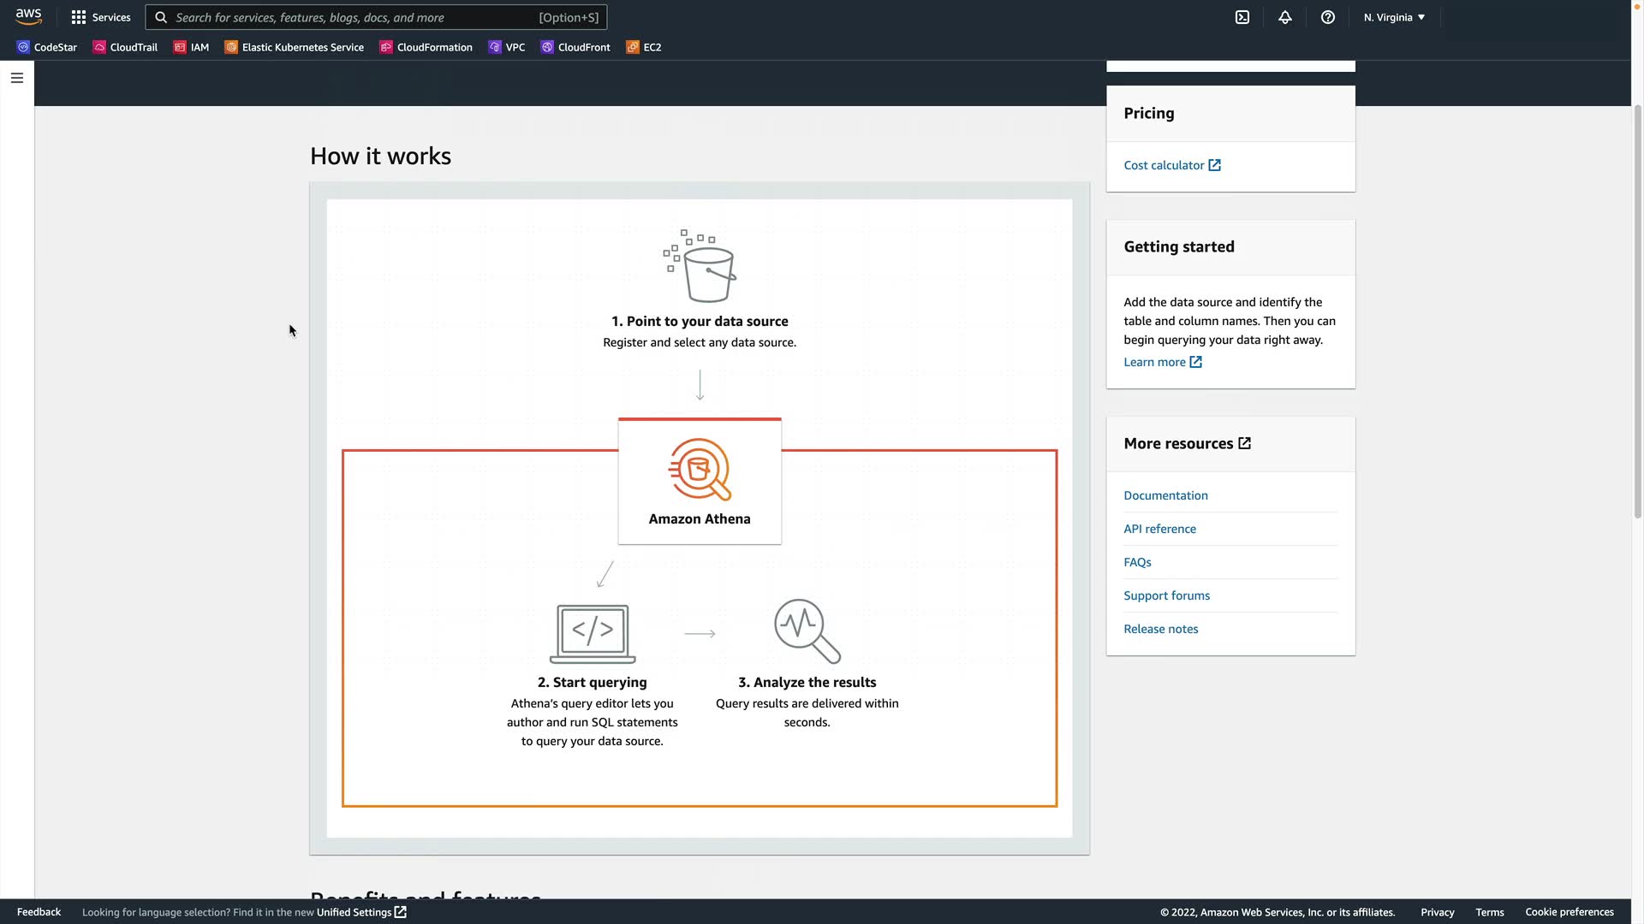This screenshot has height=924, width=1644.
Task: Open the CloudShell terminal icon
Action: click(x=1242, y=17)
